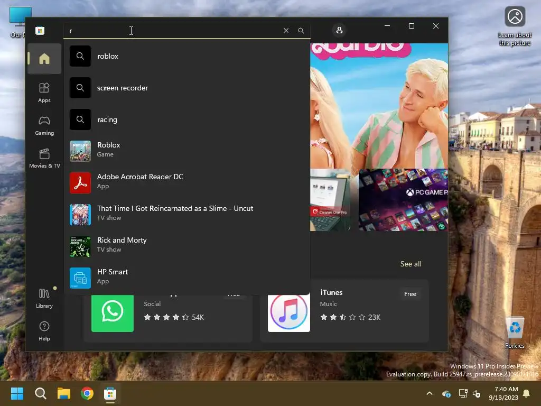The image size is (541, 406).
Task: Open the Home section in sidebar
Action: coord(44,59)
